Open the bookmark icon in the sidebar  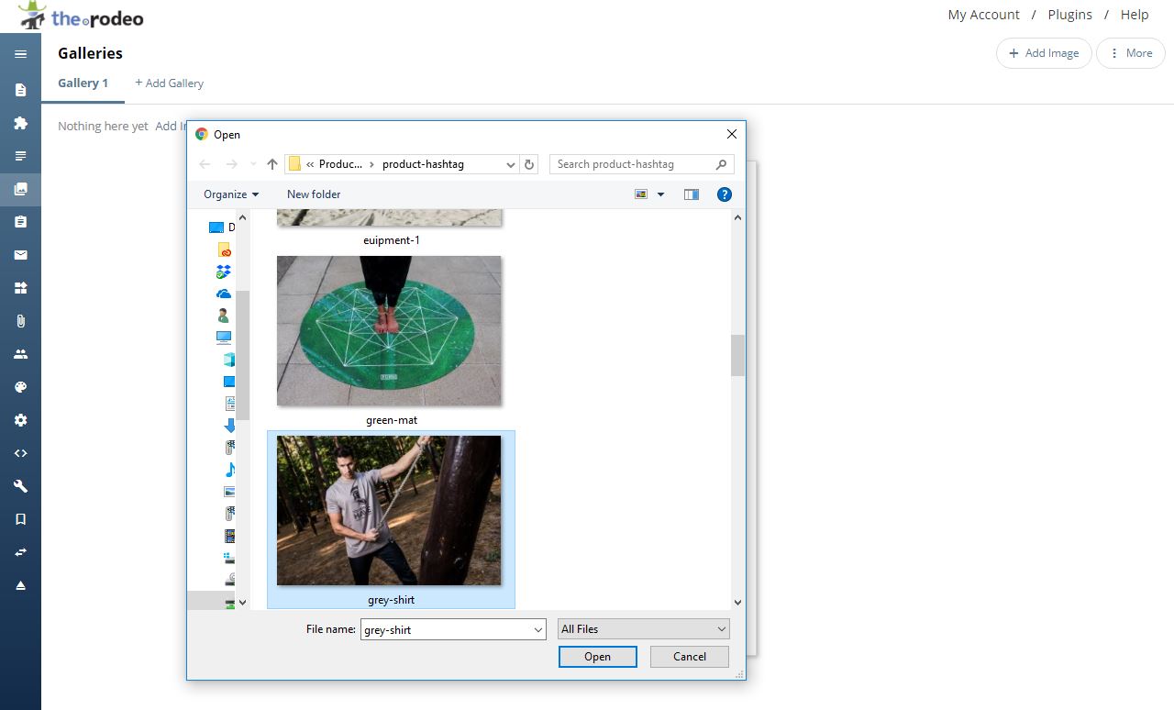[x=20, y=519]
